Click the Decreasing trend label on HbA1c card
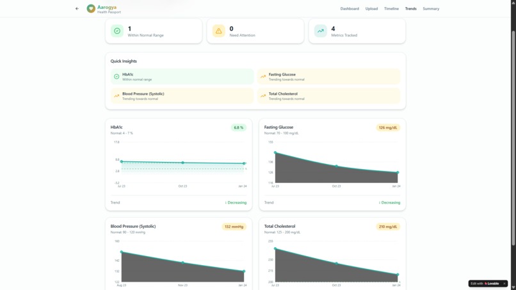This screenshot has height=290, width=516. pyautogui.click(x=236, y=202)
